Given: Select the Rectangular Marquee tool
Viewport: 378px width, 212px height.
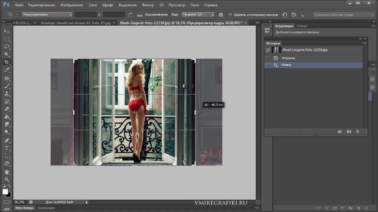Looking at the screenshot, I should [x=6, y=39].
